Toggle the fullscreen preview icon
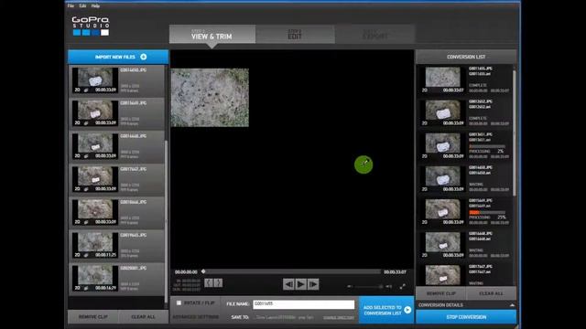Screen dimensions: 586x329 pos(403,286)
